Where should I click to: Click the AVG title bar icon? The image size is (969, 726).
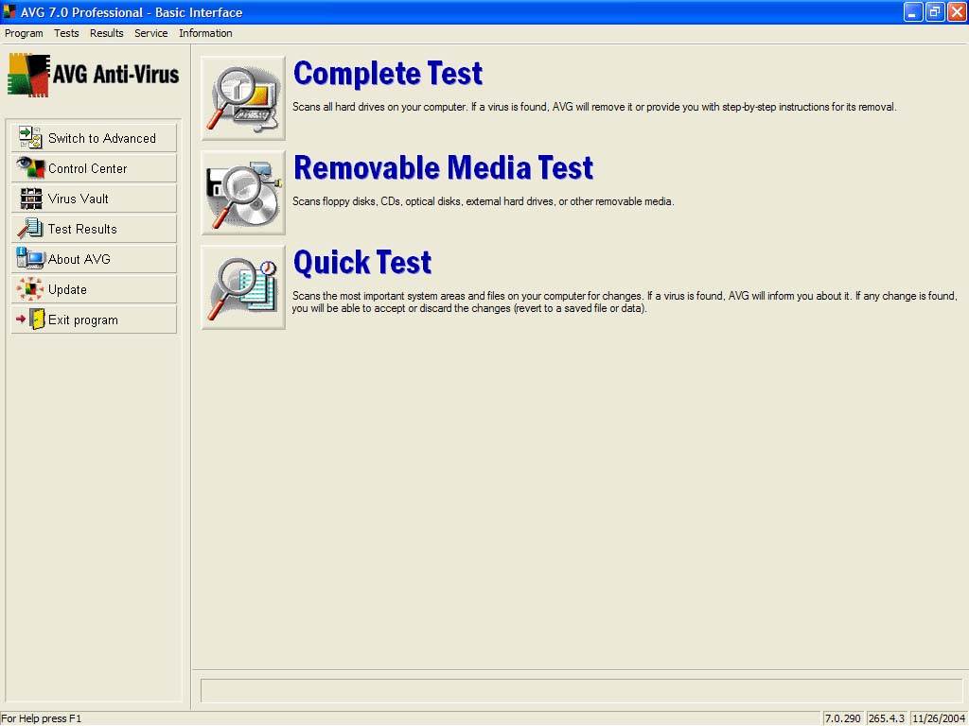[x=9, y=11]
